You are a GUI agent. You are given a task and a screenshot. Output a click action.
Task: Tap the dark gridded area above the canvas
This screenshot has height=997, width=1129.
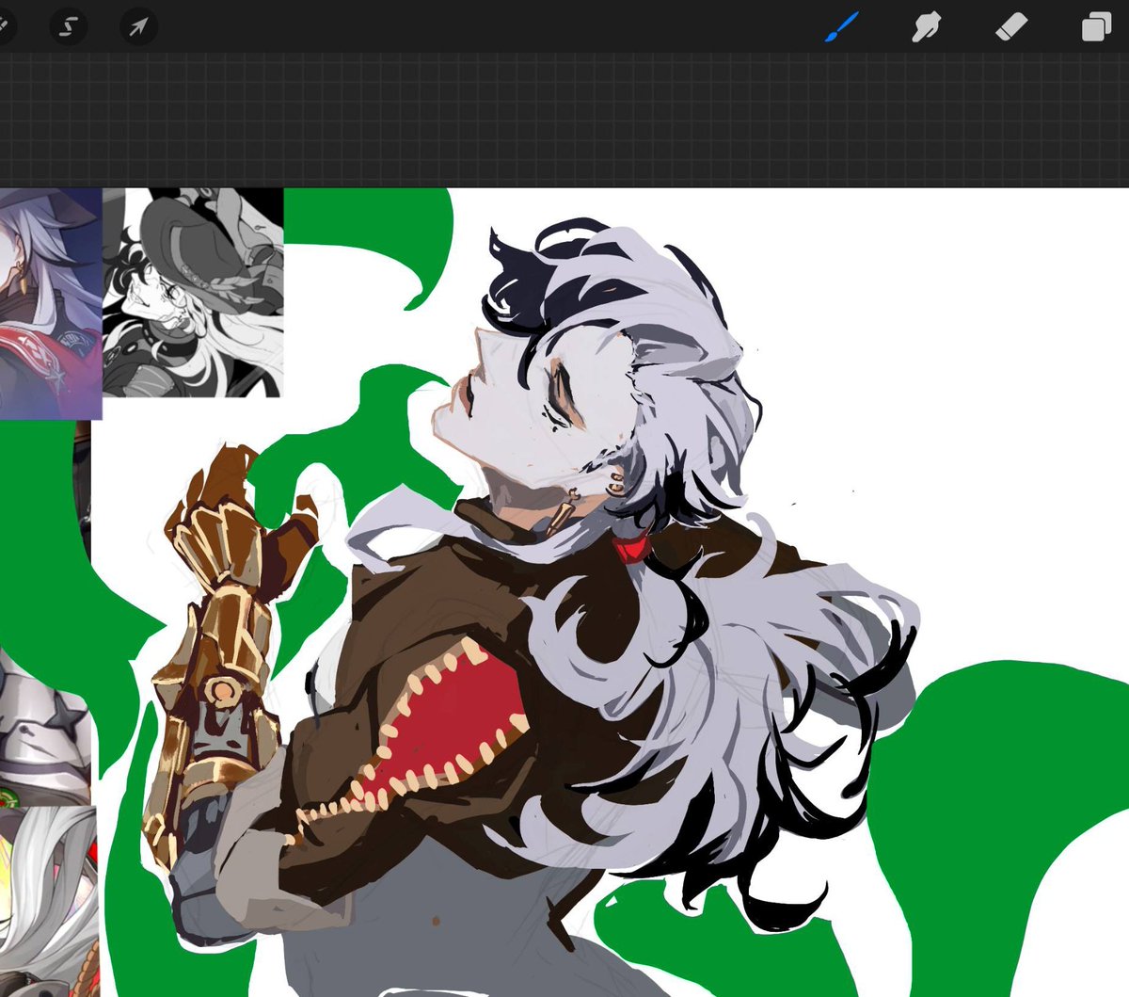click(x=564, y=122)
